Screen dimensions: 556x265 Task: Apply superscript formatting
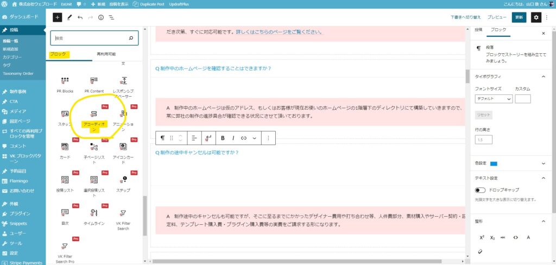point(482,237)
